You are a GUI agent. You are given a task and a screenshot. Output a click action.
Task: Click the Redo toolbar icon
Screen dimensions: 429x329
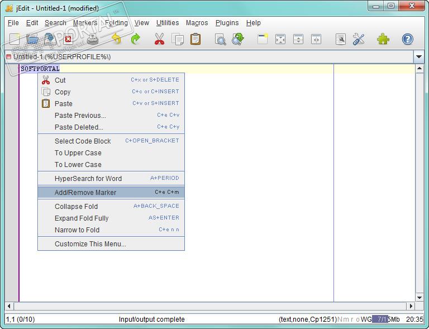[x=135, y=39]
